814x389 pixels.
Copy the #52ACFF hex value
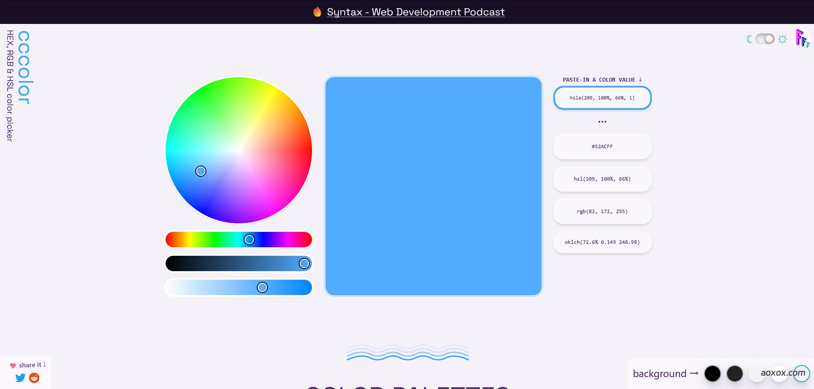pyautogui.click(x=602, y=146)
